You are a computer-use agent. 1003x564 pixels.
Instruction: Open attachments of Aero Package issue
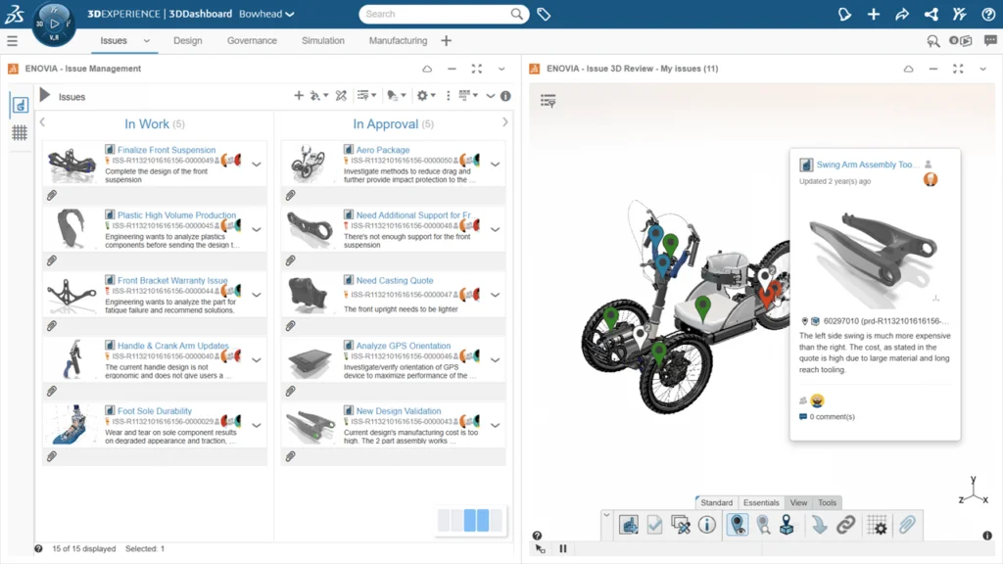pyautogui.click(x=290, y=195)
